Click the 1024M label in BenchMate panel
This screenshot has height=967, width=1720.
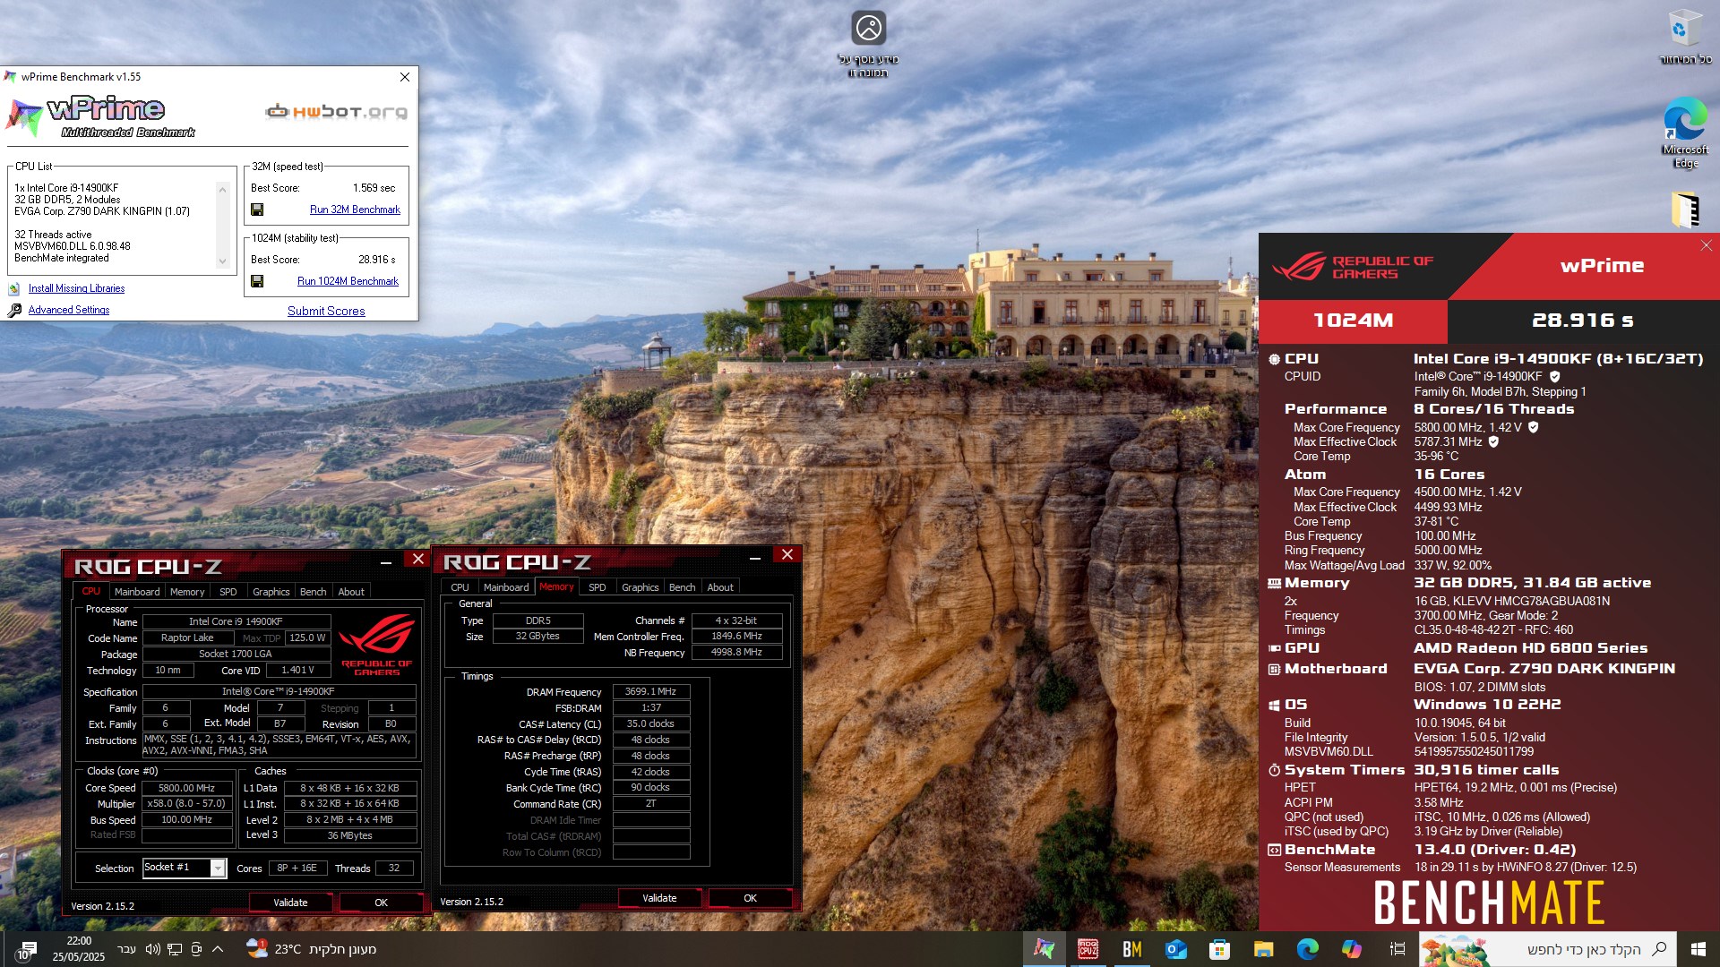tap(1353, 321)
